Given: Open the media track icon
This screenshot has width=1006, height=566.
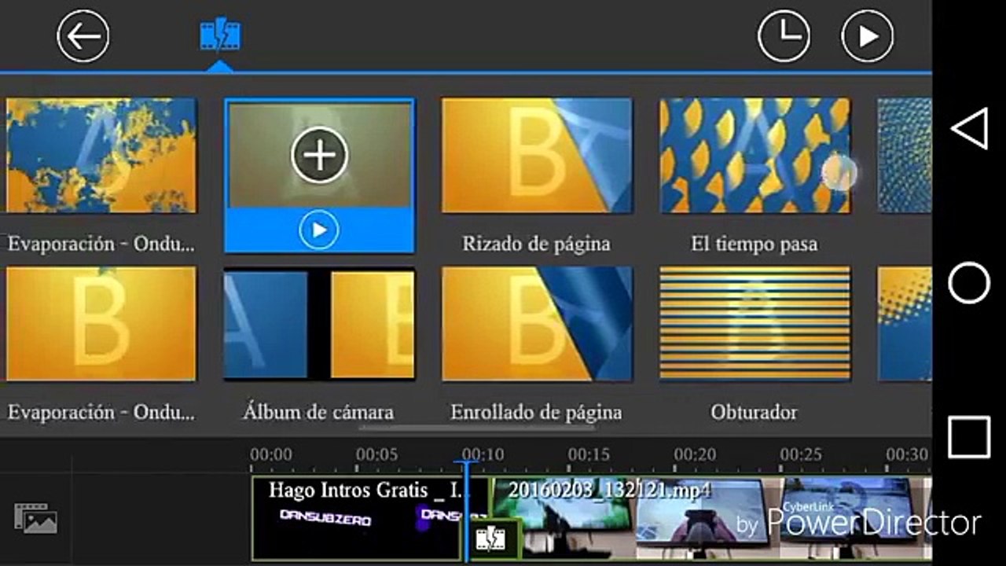Looking at the screenshot, I should 35,519.
